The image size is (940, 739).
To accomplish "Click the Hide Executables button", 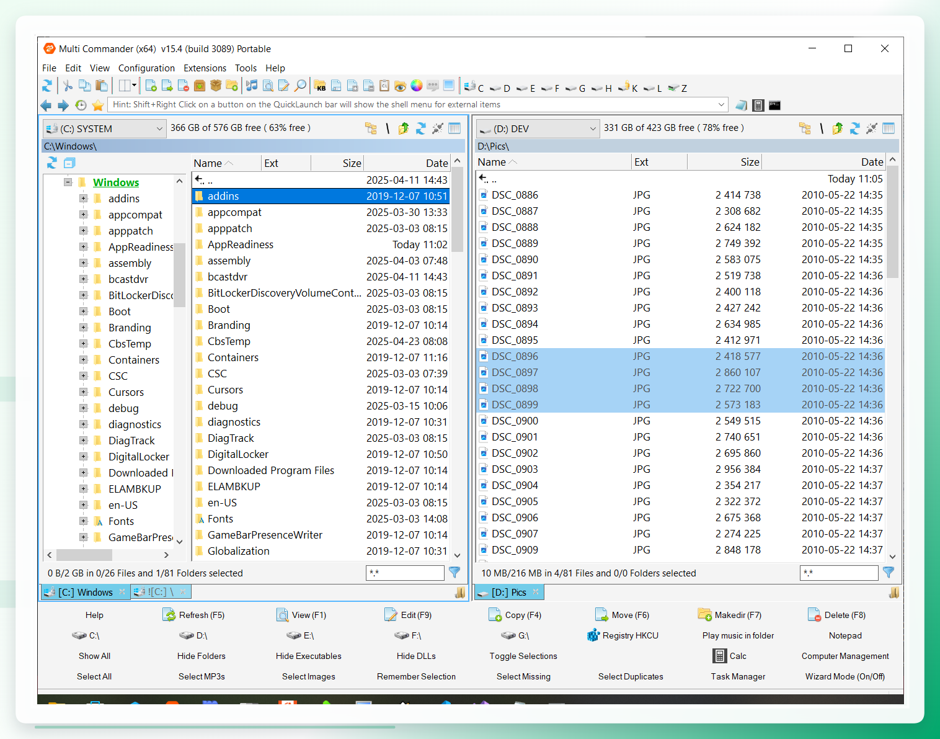I will (x=309, y=656).
